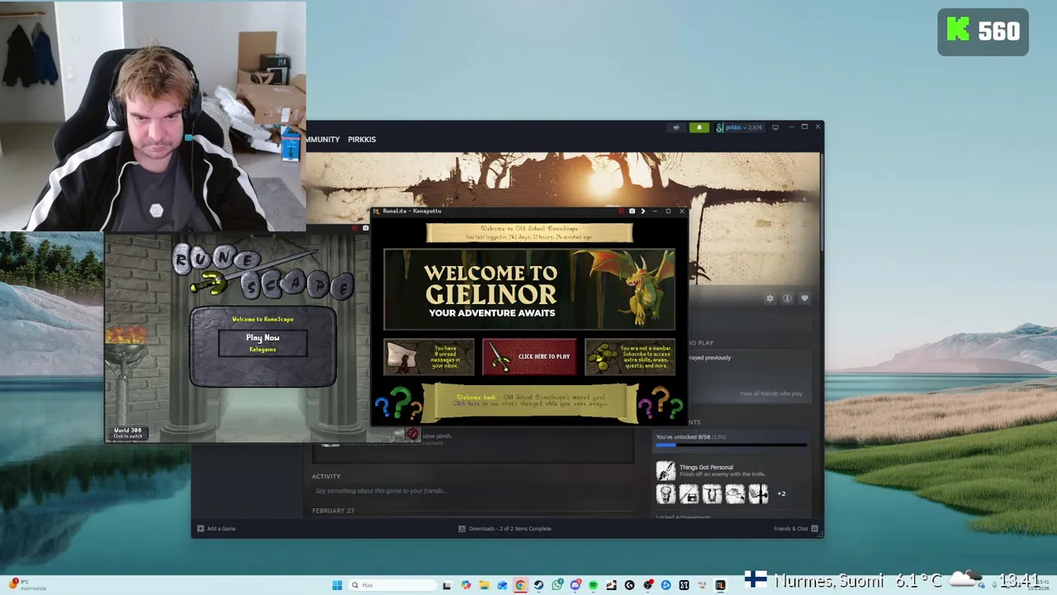Open File Explorer from the taskbar
This screenshot has height=595, width=1057.
(x=484, y=585)
